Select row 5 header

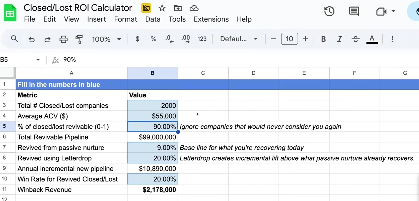[x=8, y=126]
